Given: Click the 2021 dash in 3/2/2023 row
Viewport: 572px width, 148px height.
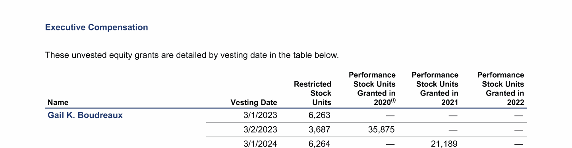Looking at the screenshot, I should point(453,130).
